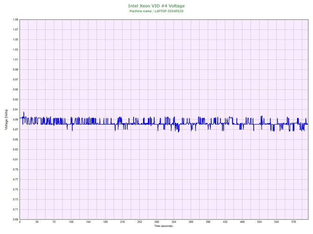This screenshot has height=234, width=313.
Task: Click the 144 second time axis tick
Action: [x=88, y=222]
